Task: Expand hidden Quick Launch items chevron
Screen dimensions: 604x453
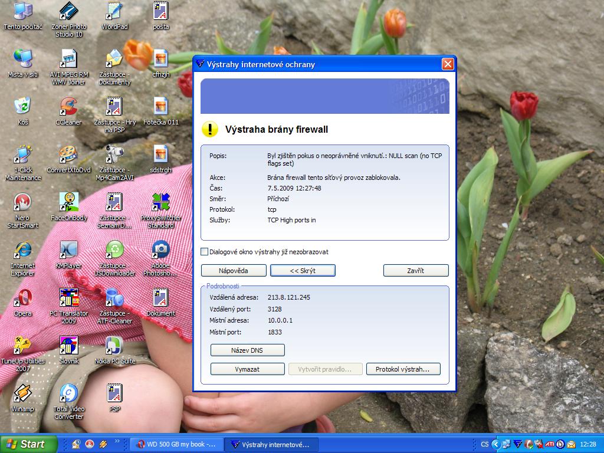Action: pos(117,441)
